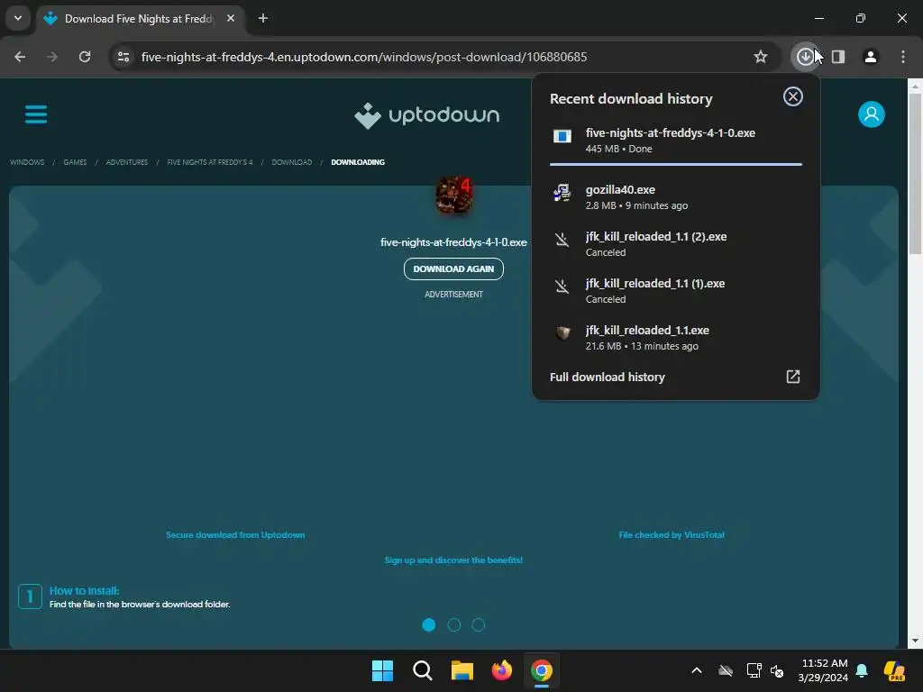The width and height of the screenshot is (923, 692).
Task: Click the gozilla40.exe file icon
Action: pos(562,193)
